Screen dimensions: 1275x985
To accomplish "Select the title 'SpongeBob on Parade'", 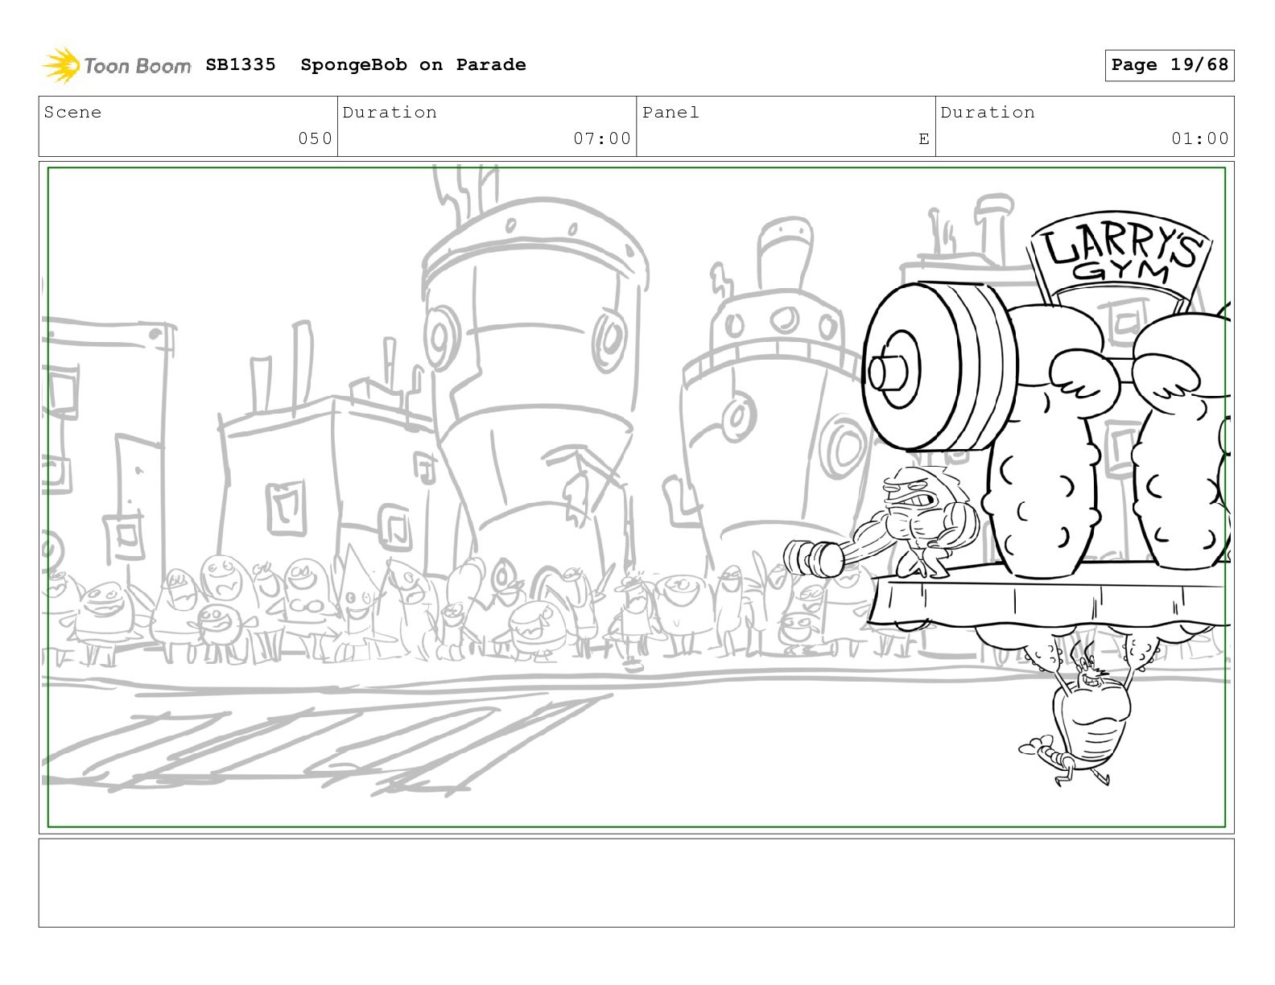I will 413,64.
